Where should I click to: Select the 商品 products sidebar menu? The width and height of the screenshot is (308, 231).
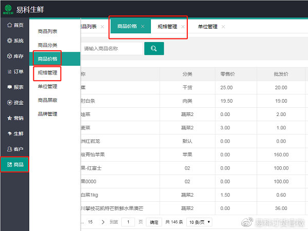14,164
